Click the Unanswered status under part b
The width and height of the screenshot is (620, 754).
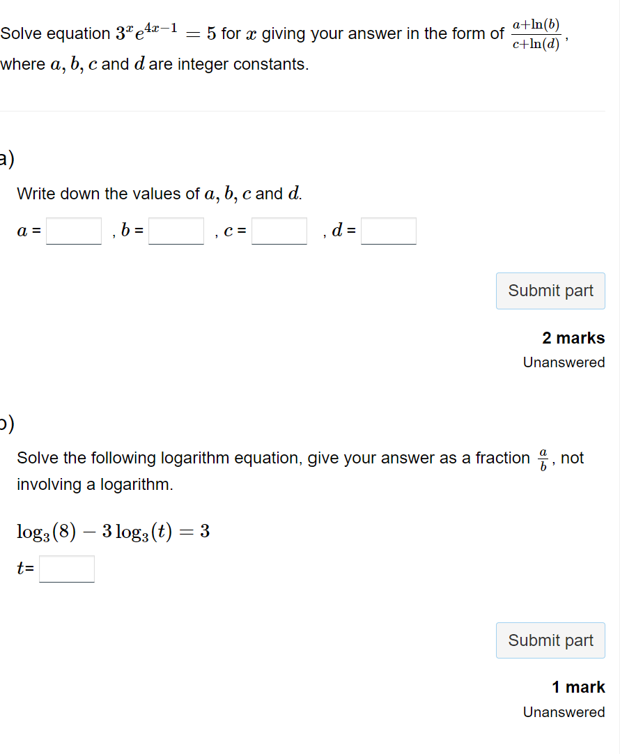[x=564, y=711]
